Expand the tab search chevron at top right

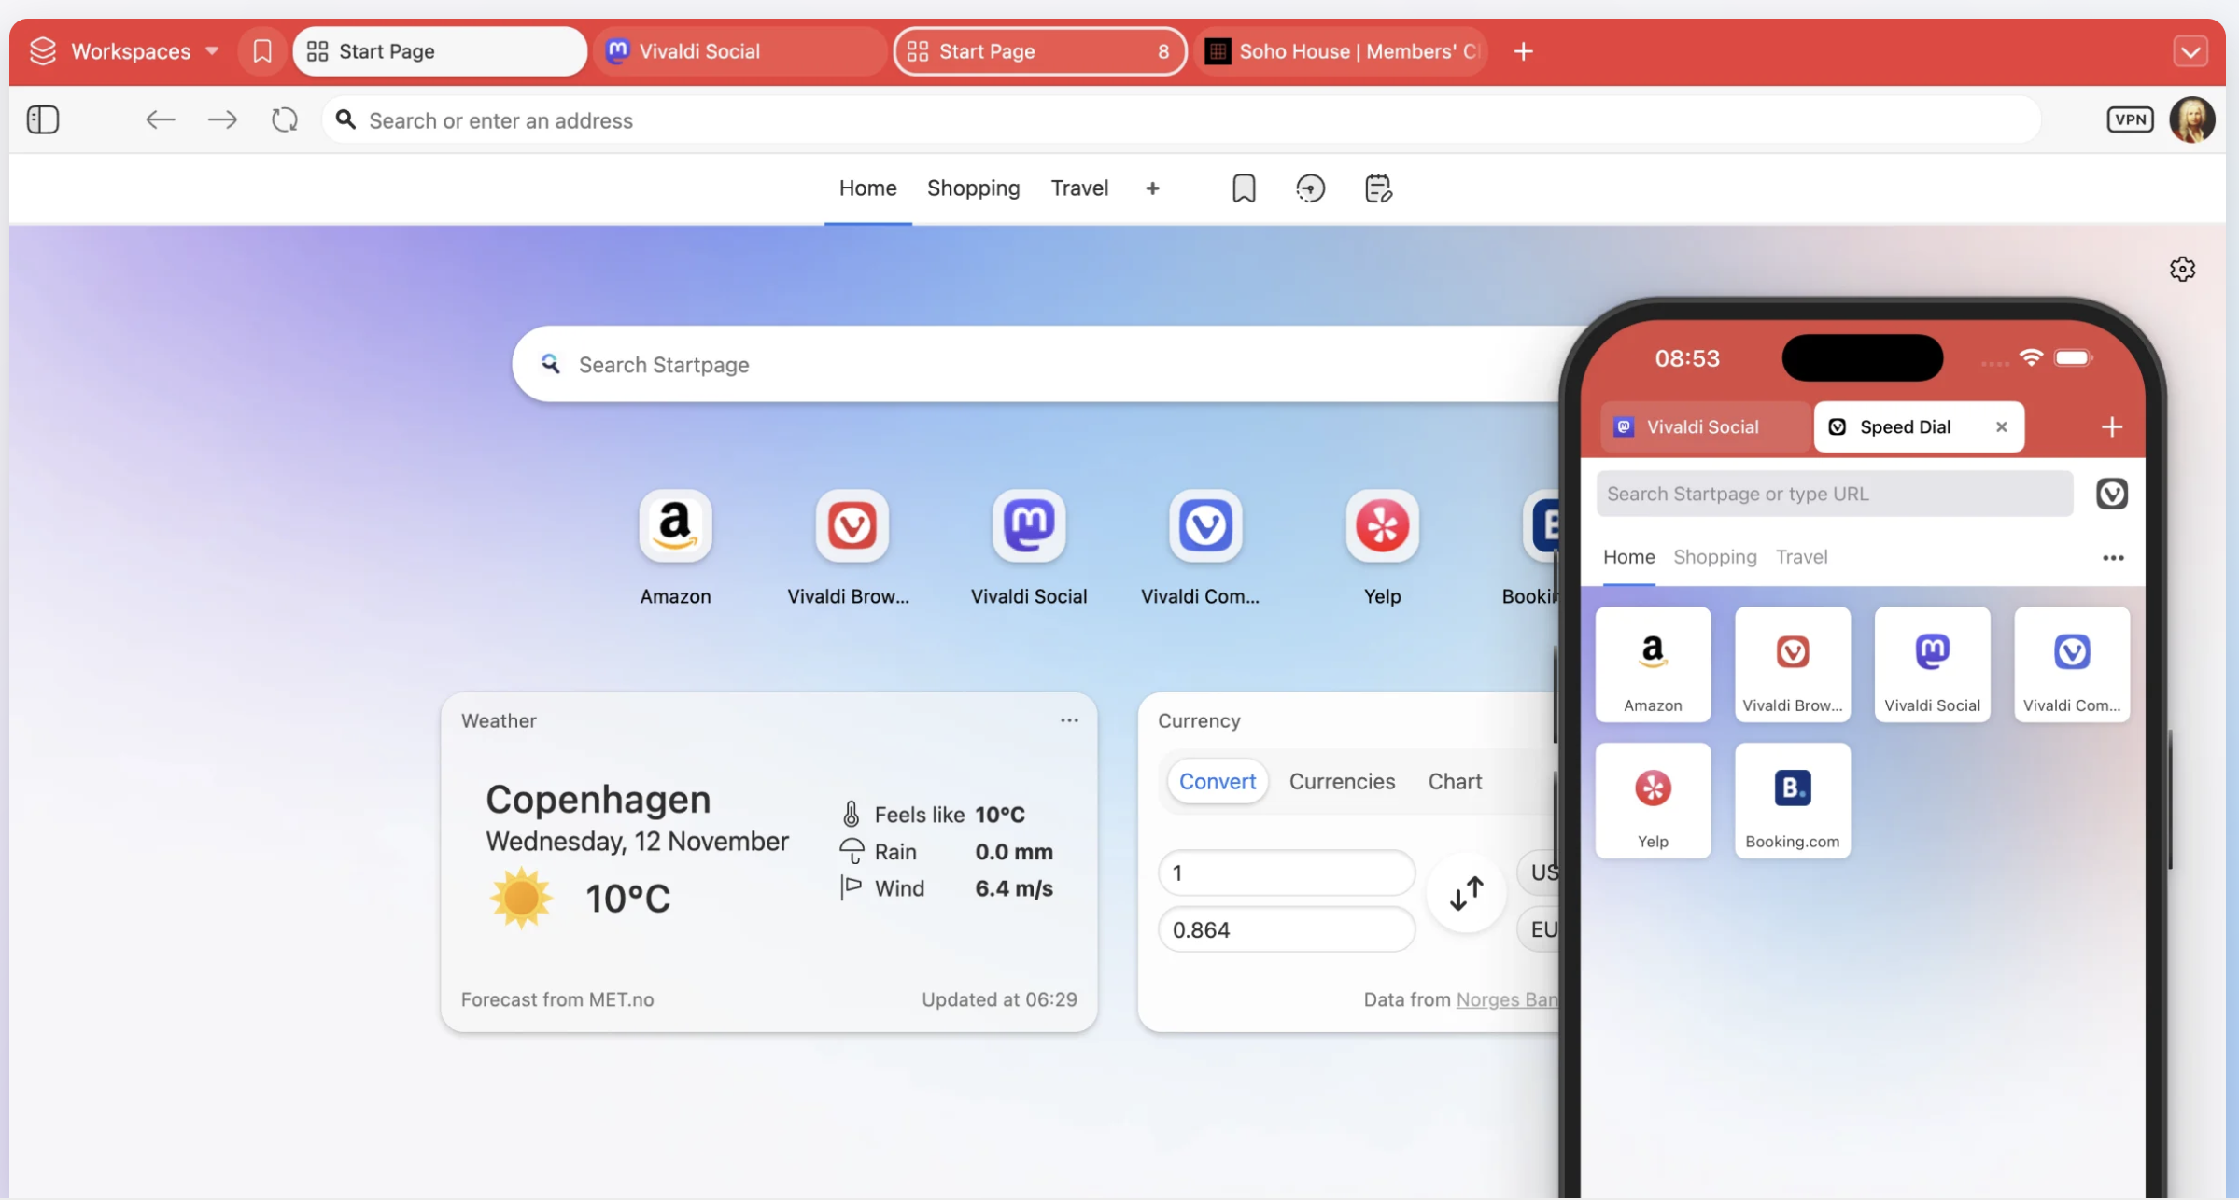point(2190,51)
